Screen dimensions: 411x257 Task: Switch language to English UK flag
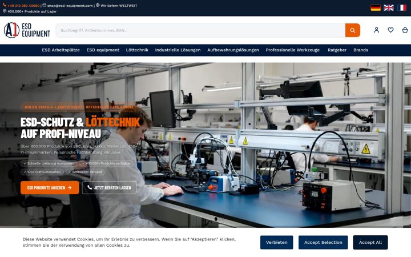click(x=389, y=8)
